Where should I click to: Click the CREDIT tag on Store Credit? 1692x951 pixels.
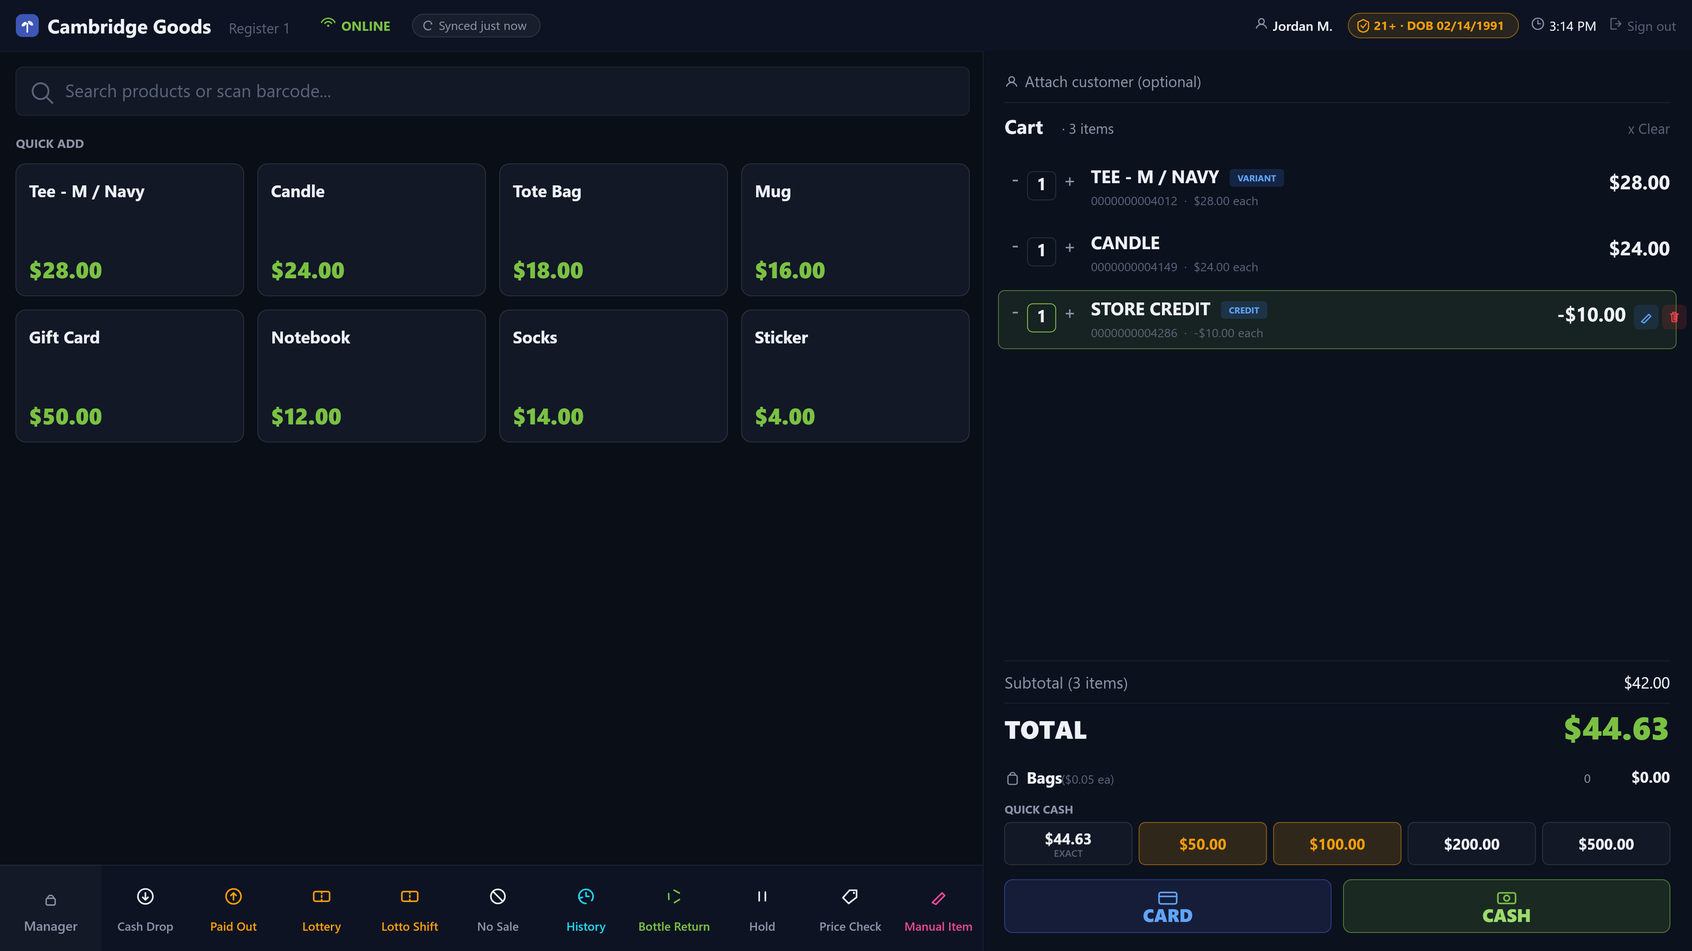pos(1243,310)
